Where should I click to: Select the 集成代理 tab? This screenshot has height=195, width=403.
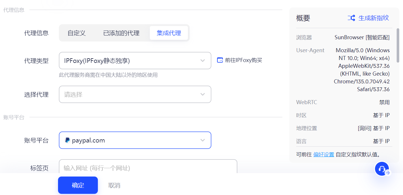(x=169, y=33)
